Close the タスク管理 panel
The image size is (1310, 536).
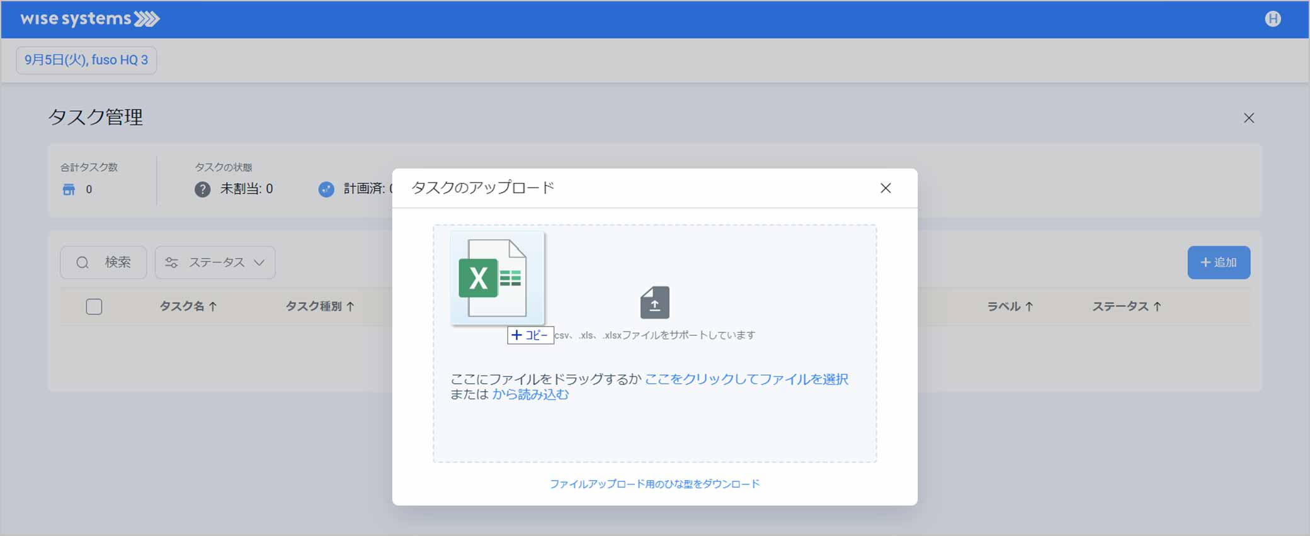(x=1248, y=118)
